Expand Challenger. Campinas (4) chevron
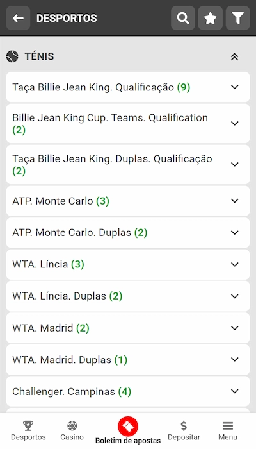The image size is (256, 449). 235,391
